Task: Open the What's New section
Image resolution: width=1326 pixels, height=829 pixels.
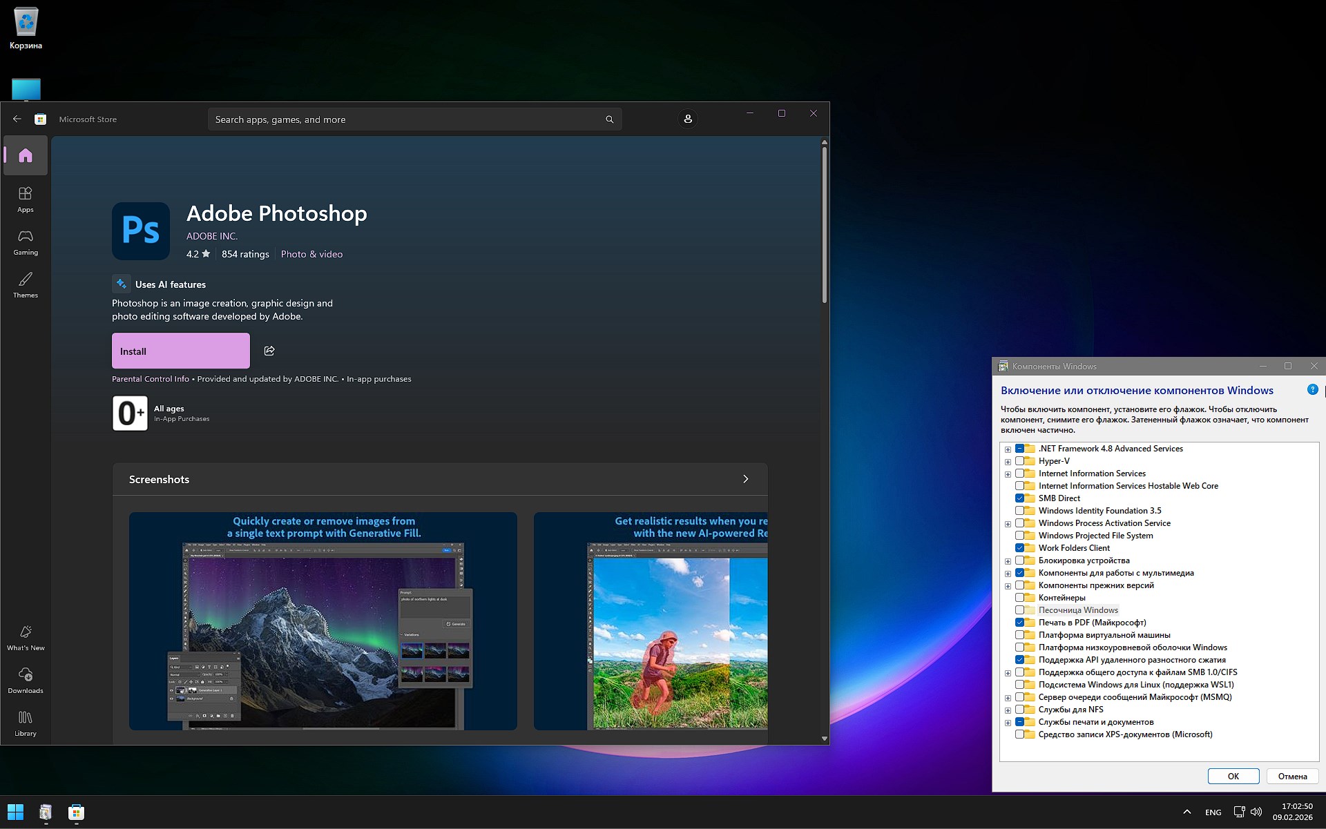Action: (x=25, y=636)
